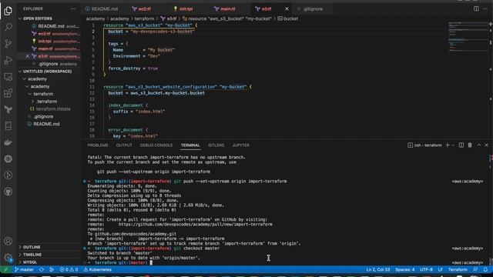Viewport: 493px width, 277px height.
Task: Click the master branch in the status bar
Action: (x=24, y=269)
